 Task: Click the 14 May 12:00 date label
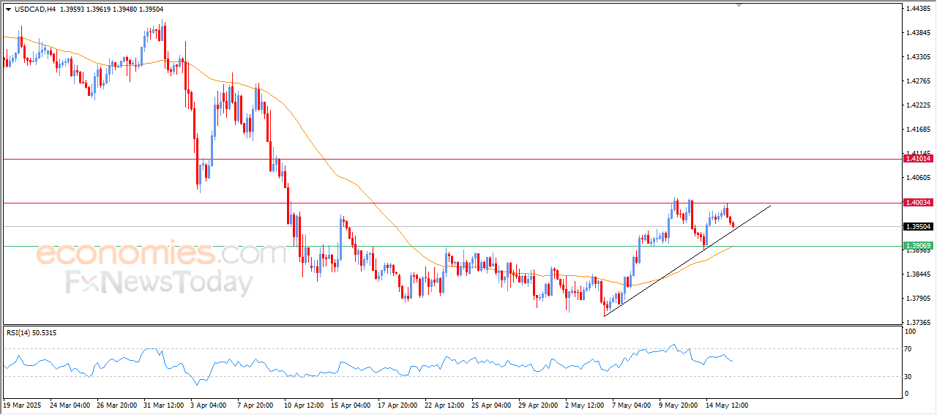pos(726,405)
